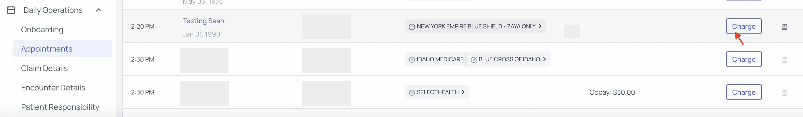Click the unverified status icon on NEW YORK EMPIRE
803x117 pixels.
(x=412, y=27)
